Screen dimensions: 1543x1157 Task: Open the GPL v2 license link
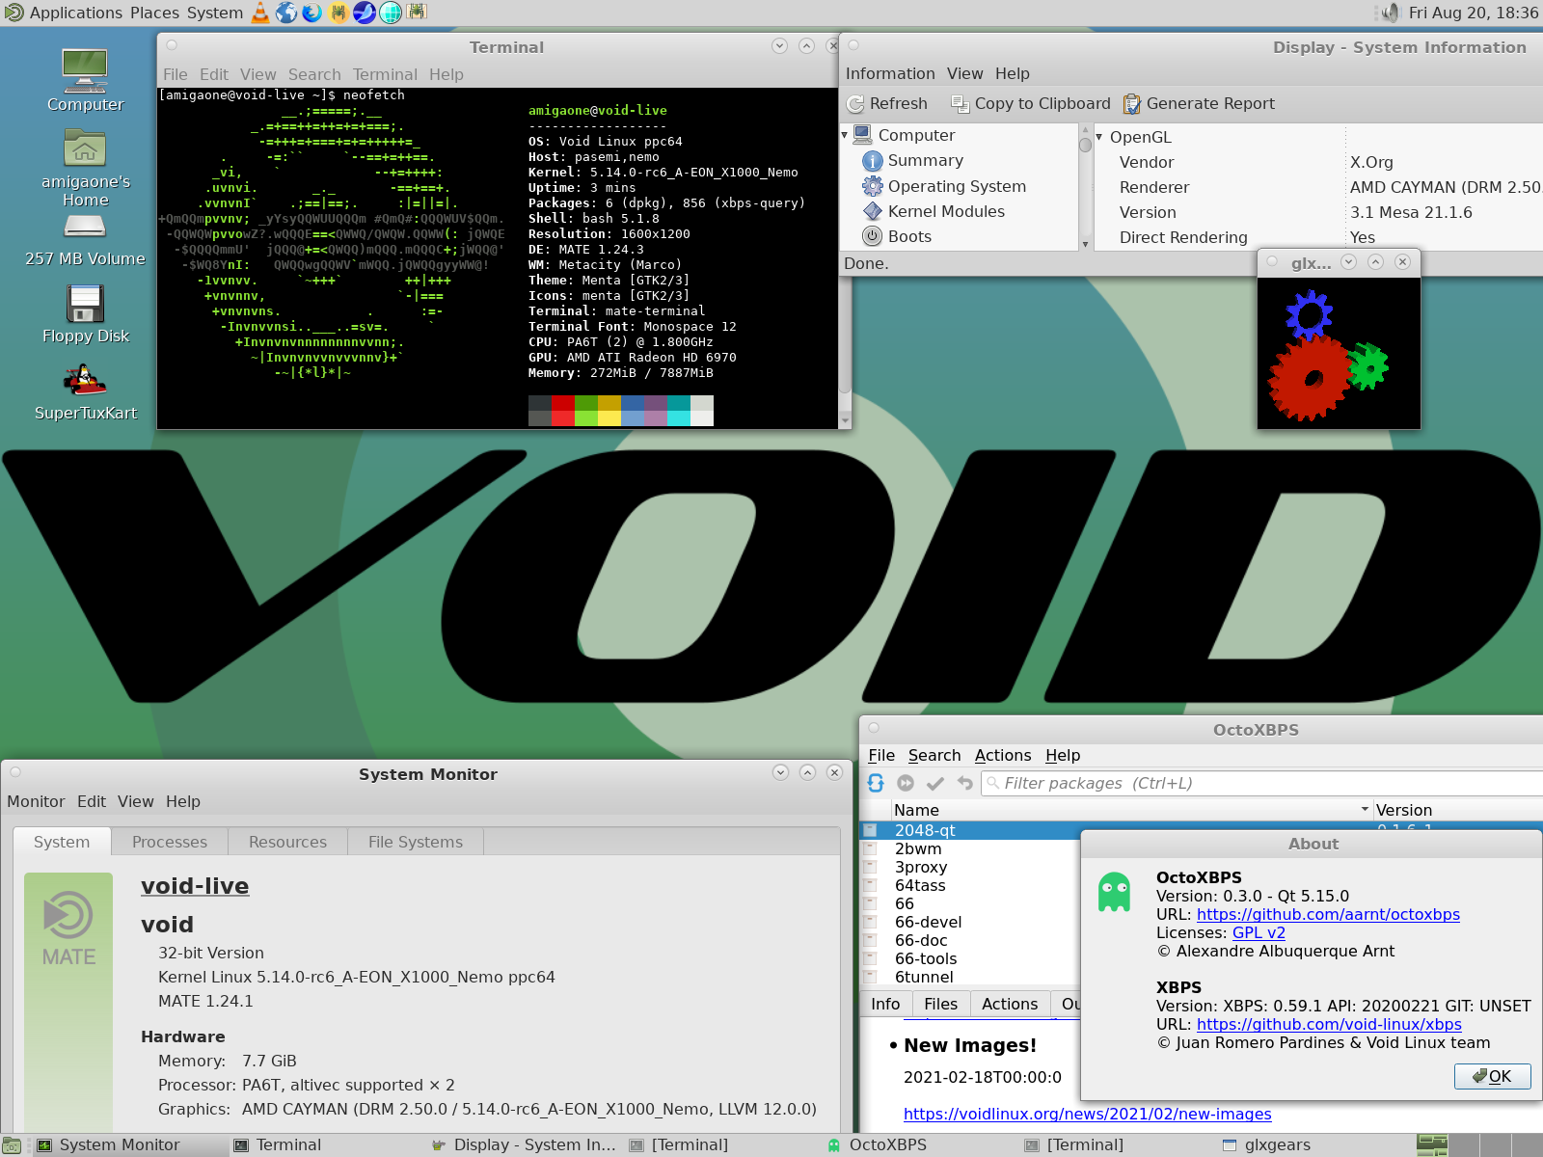[1259, 932]
